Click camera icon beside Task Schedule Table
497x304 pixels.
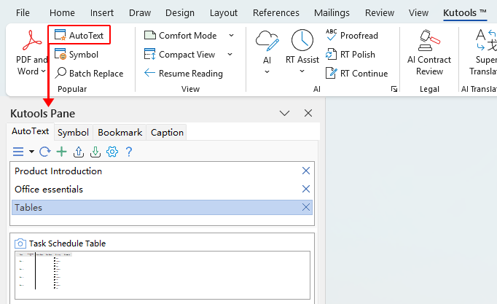click(x=20, y=243)
